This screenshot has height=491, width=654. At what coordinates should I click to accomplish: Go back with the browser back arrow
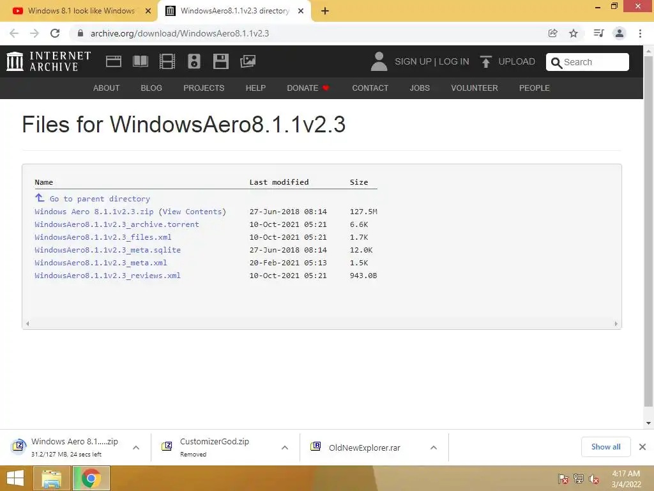[x=14, y=33]
